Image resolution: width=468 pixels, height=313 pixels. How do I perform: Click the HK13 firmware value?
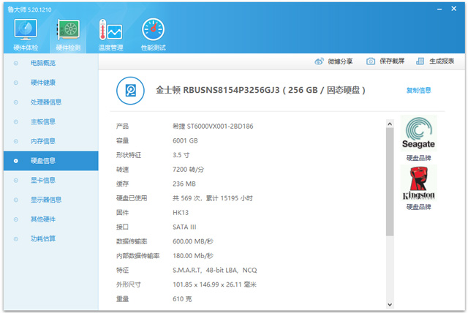tap(181, 213)
